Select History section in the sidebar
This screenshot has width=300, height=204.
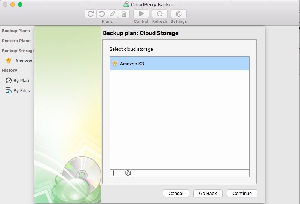click(x=10, y=70)
